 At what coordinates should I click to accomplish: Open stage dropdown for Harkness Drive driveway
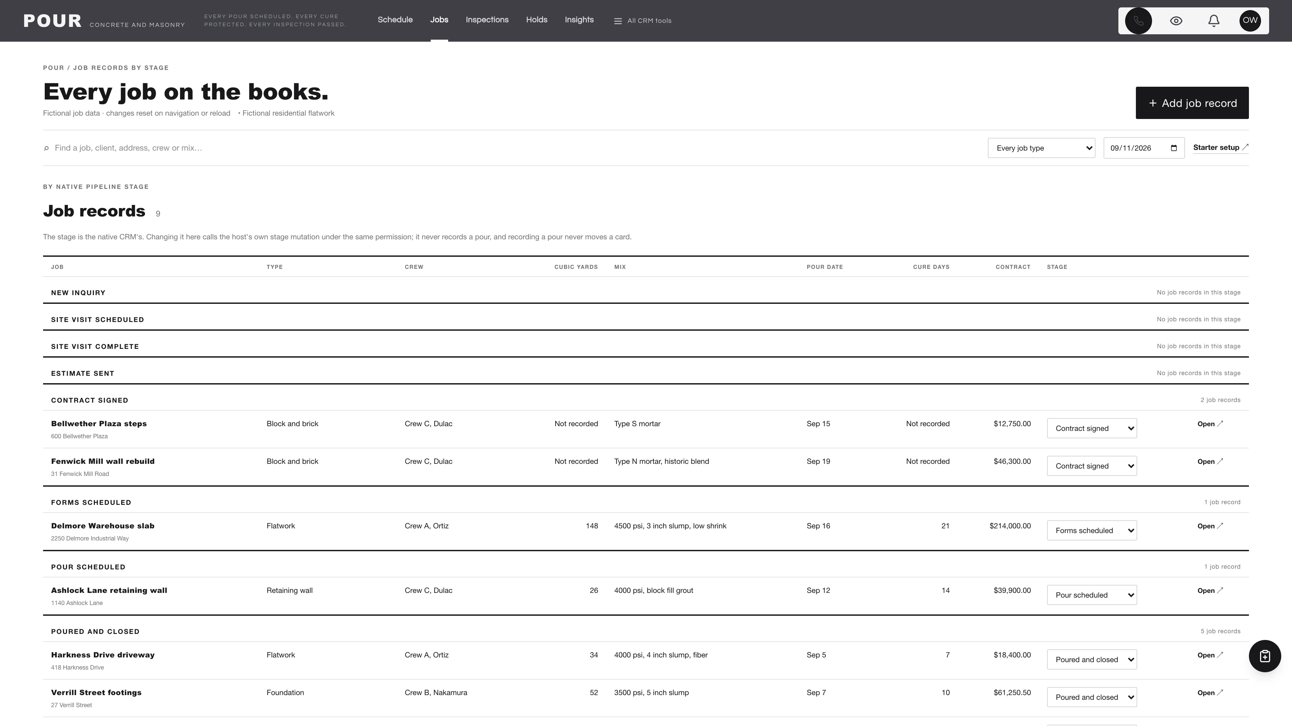tap(1091, 660)
